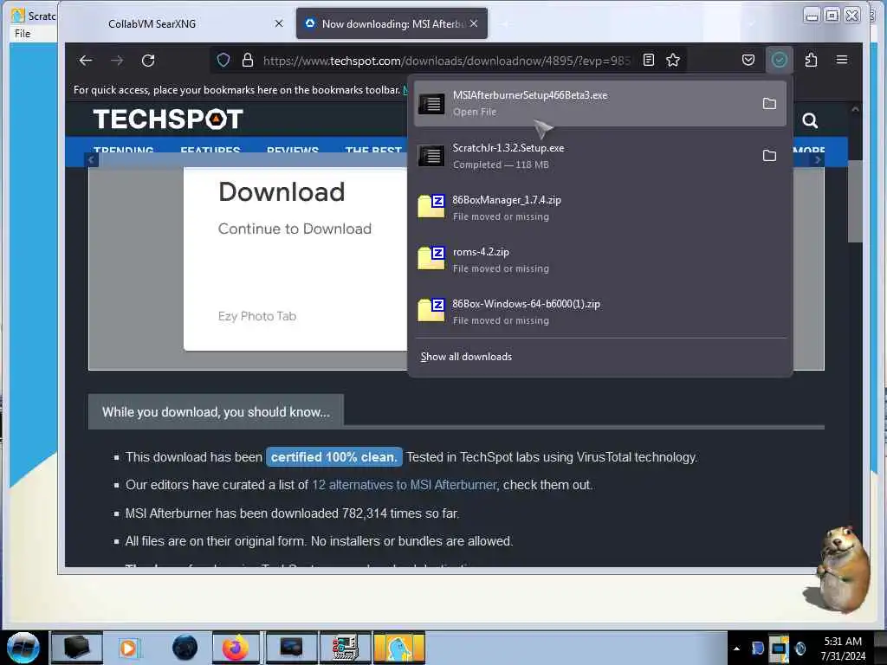This screenshot has height=665, width=887.
Task: Open the TRENDING nav item
Action: point(123,151)
